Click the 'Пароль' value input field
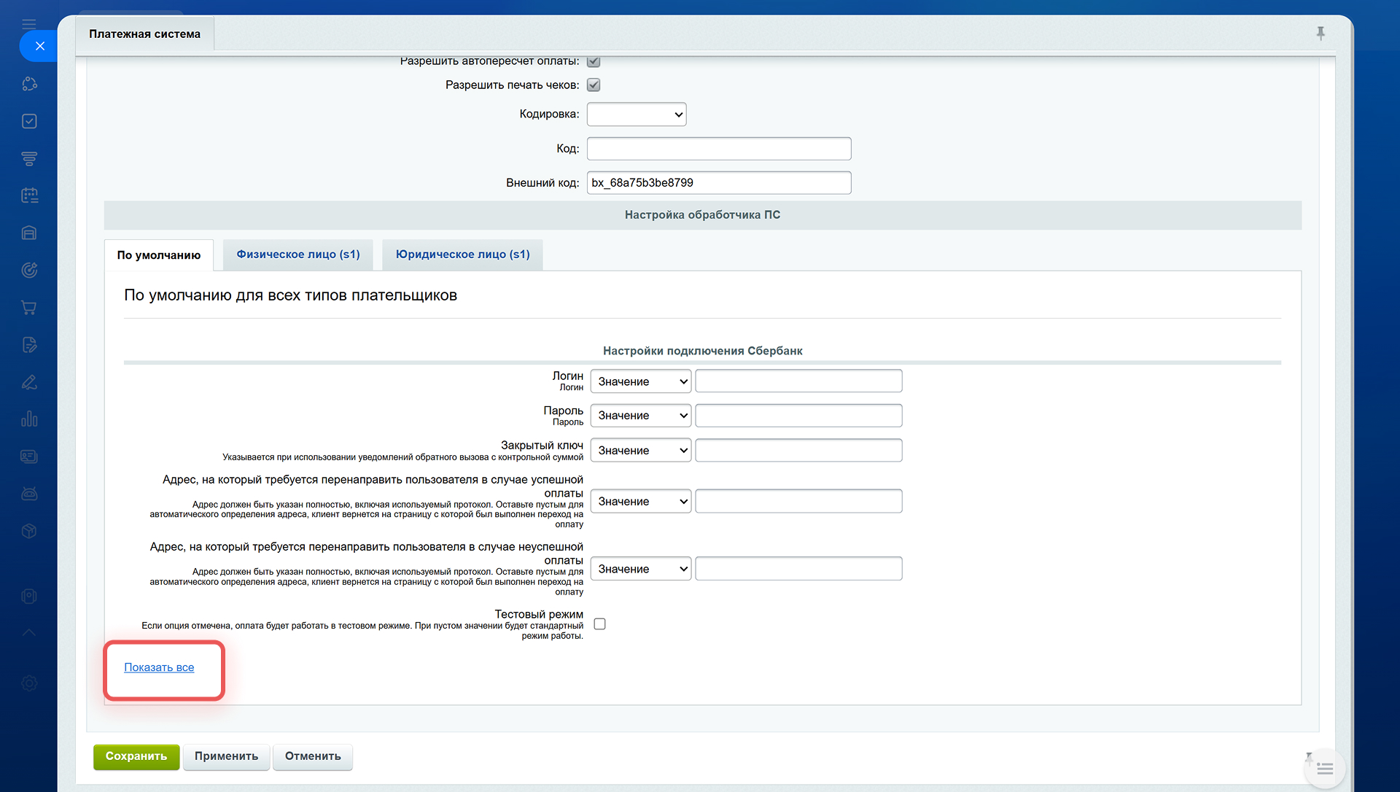 point(798,416)
